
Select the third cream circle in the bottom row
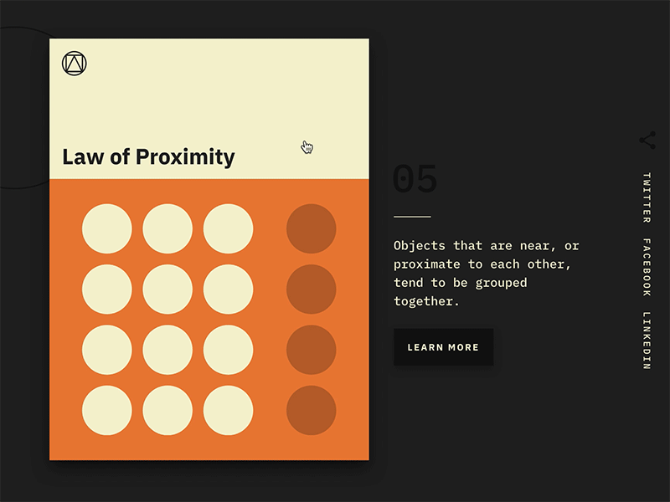[x=229, y=408]
